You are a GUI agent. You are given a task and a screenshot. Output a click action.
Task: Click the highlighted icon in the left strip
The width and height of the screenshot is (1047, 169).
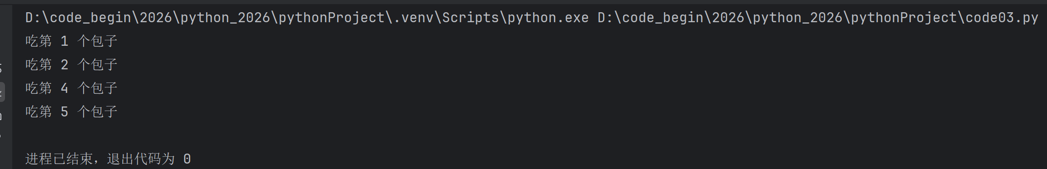tap(2, 92)
